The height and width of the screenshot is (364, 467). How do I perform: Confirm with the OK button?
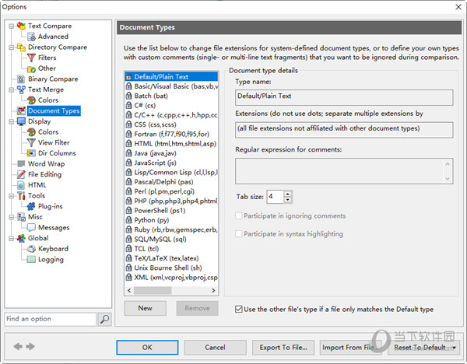[147, 348]
